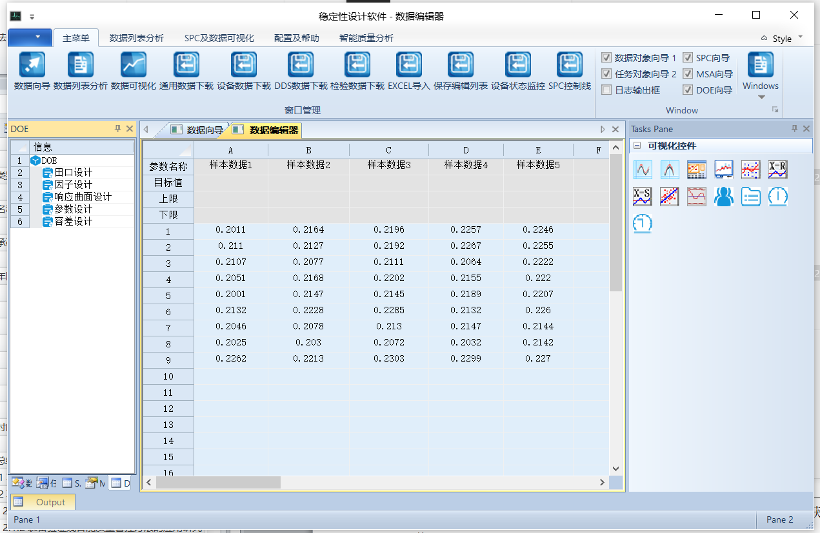The image size is (820, 533).
Task: Expand the Style dropdown menu
Action: pos(782,39)
